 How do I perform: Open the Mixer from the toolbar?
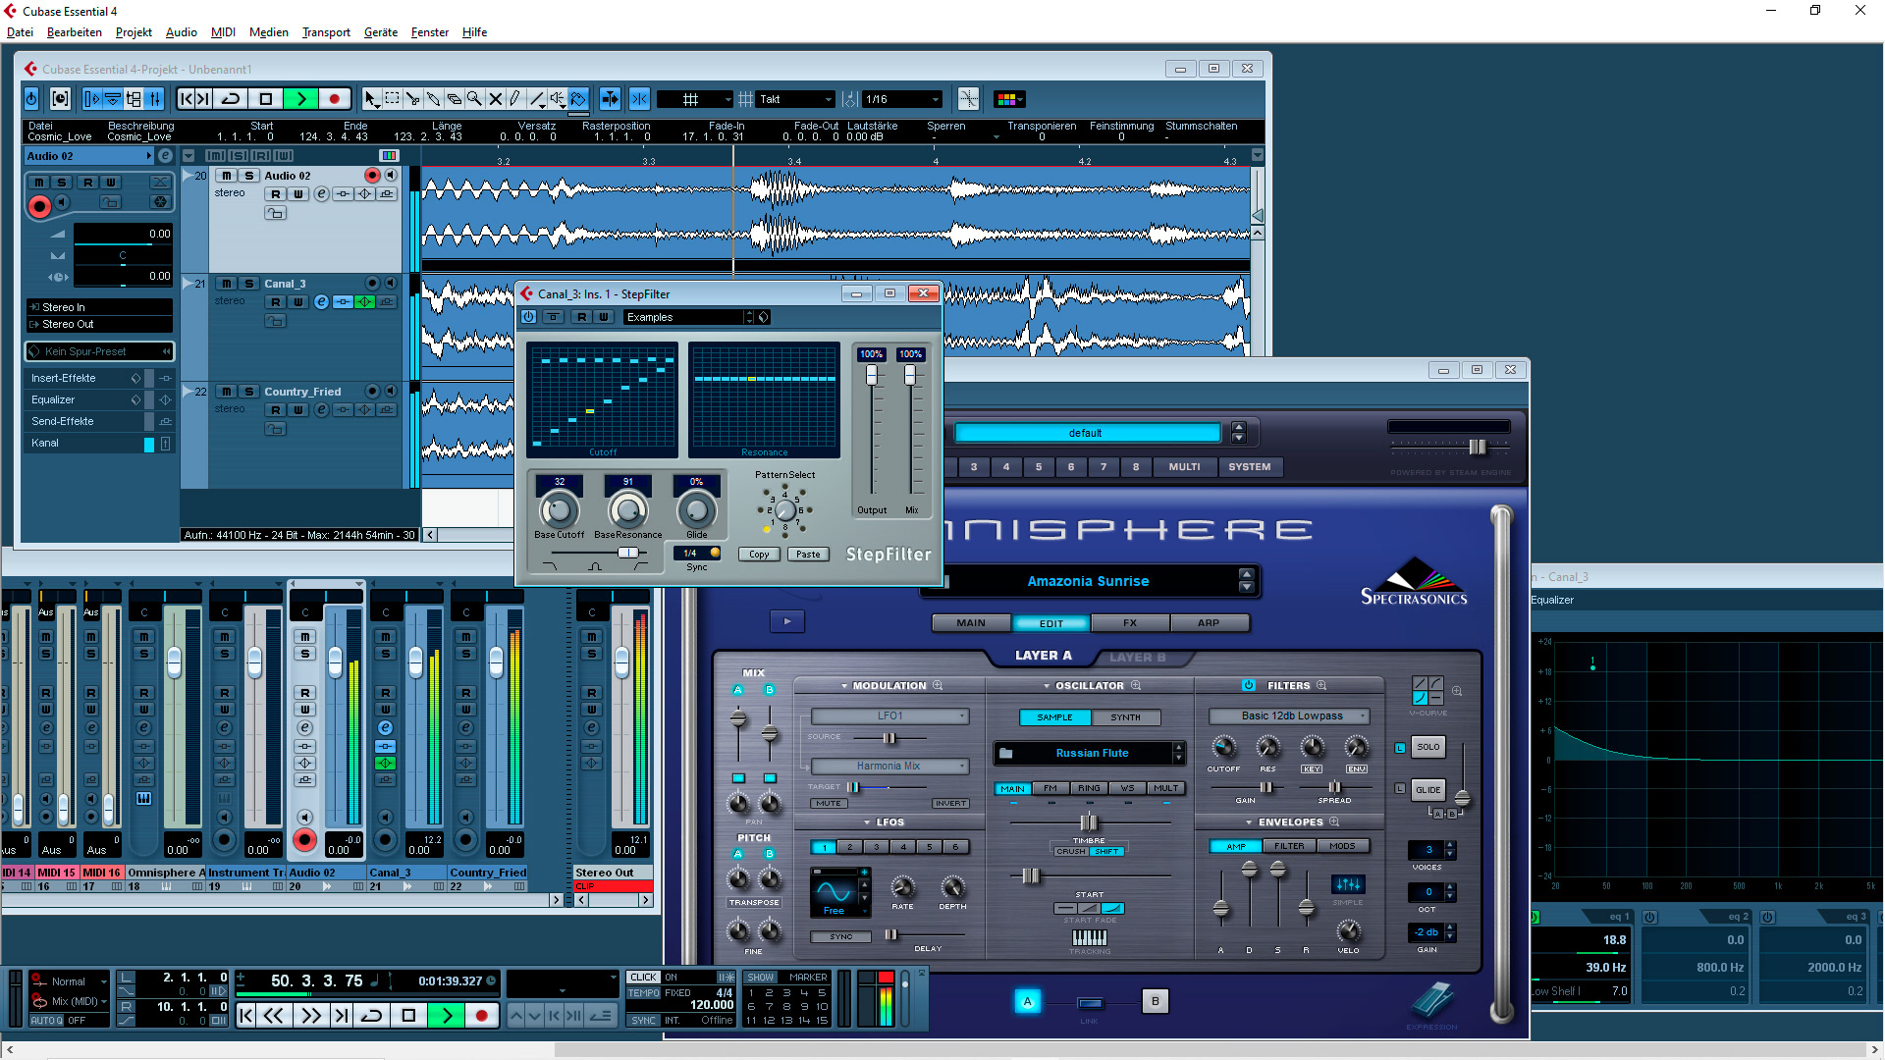tap(155, 99)
